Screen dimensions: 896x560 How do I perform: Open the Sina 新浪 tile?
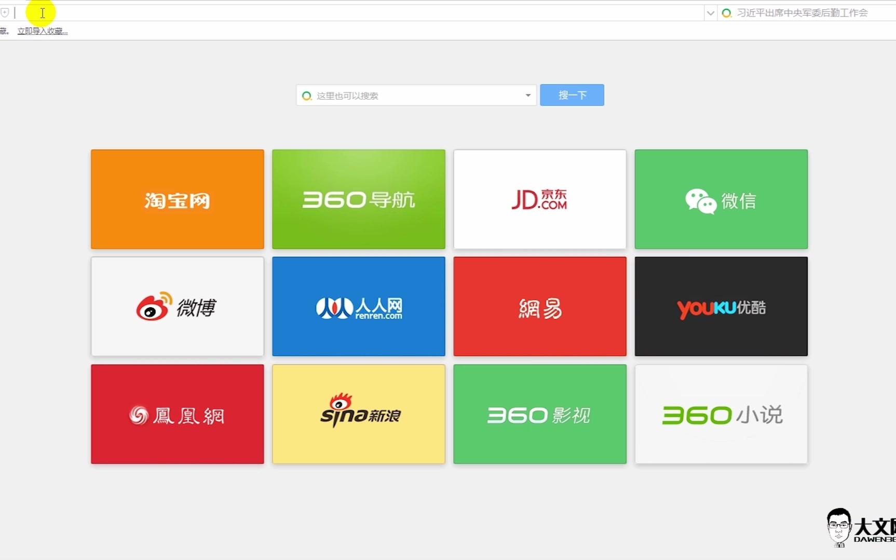359,414
